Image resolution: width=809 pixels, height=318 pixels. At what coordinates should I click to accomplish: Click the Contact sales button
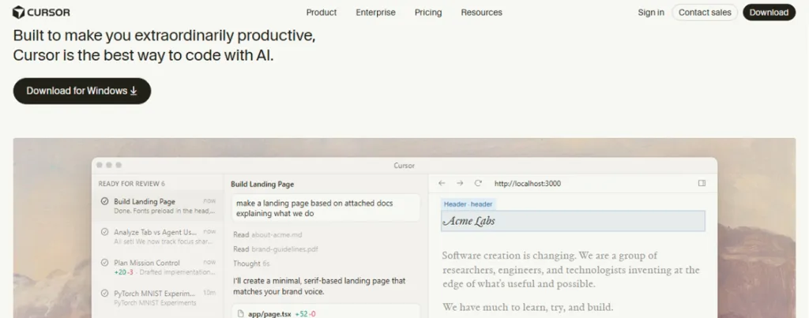(x=705, y=13)
